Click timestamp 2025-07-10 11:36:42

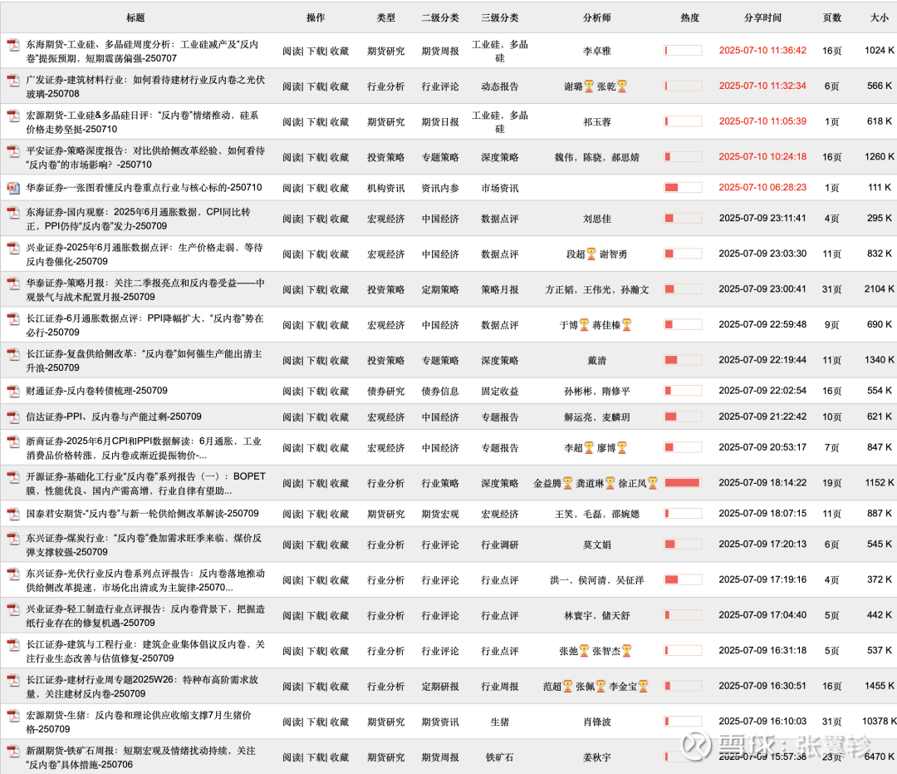tap(762, 51)
